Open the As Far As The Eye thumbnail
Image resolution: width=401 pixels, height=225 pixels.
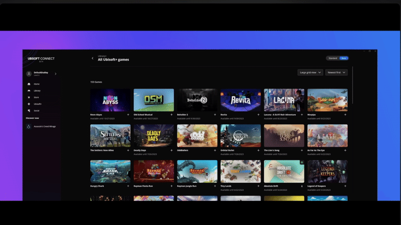(x=328, y=135)
